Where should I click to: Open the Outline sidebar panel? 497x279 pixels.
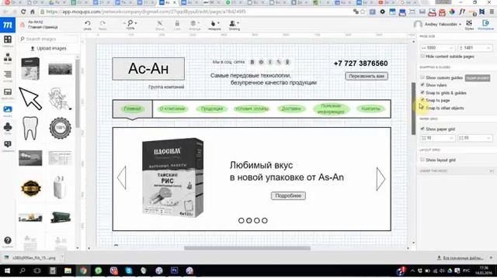tap(8, 76)
